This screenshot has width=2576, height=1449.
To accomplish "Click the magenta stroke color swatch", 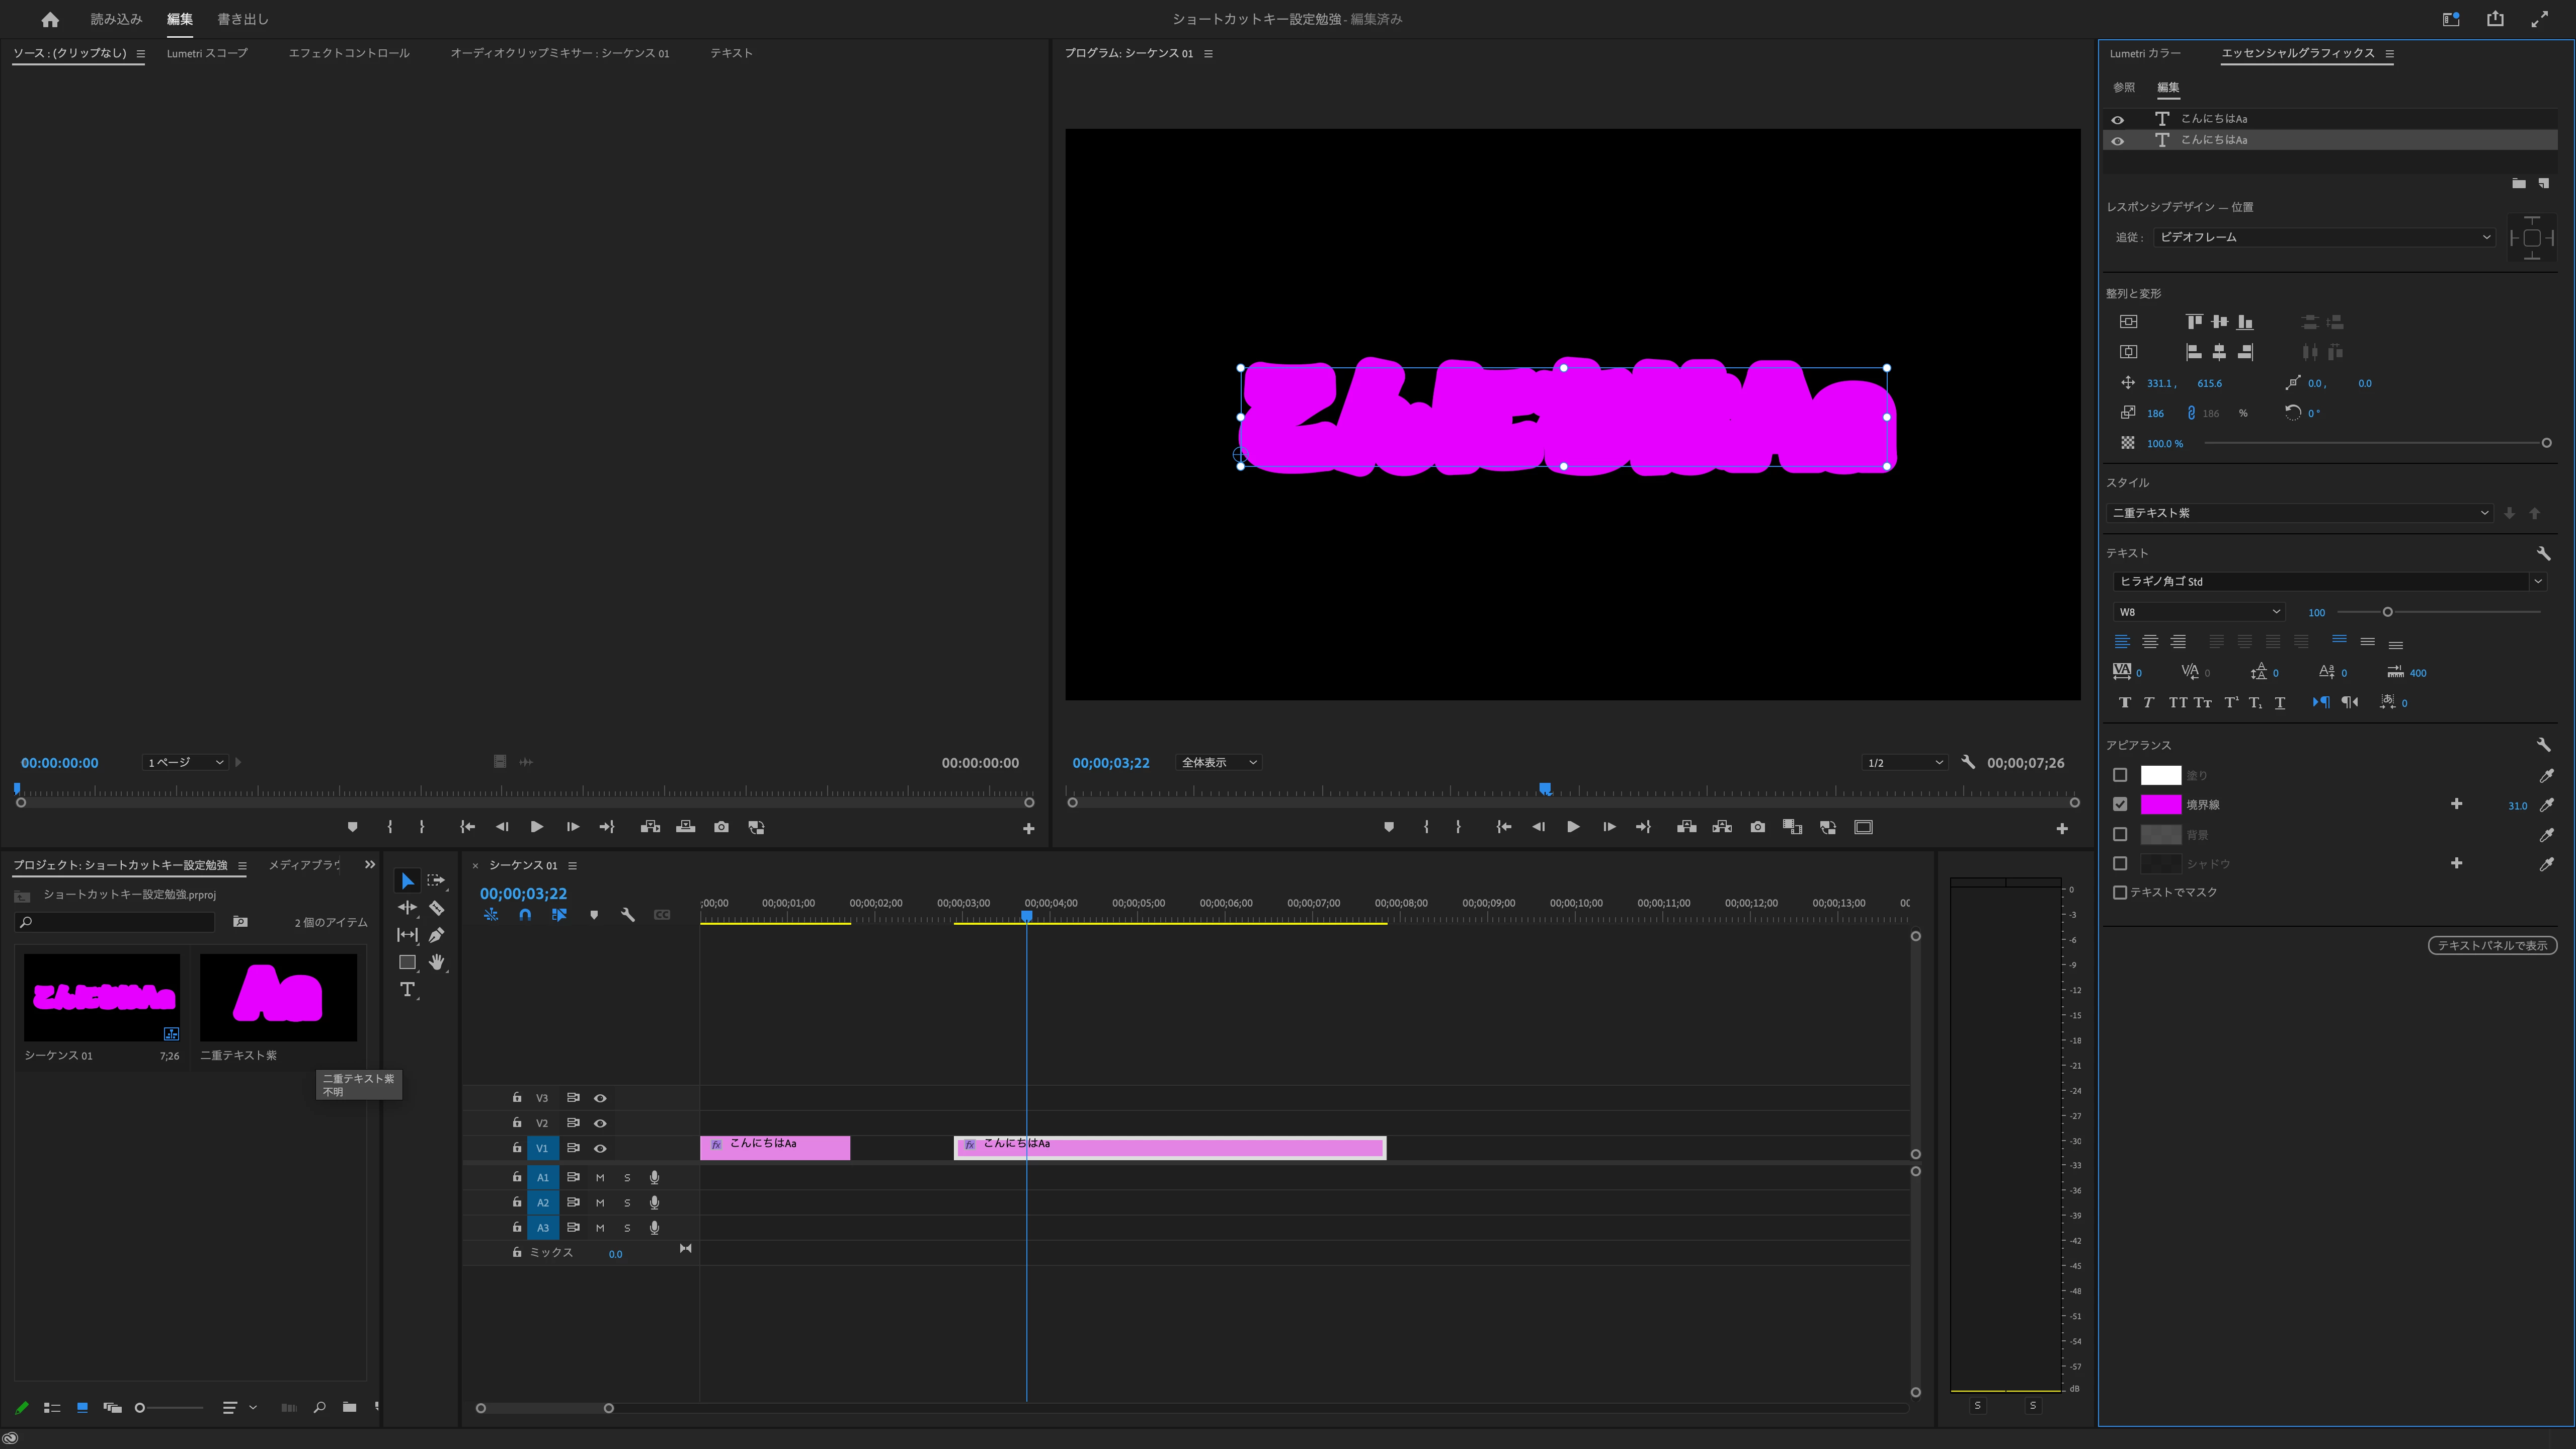I will coord(2160,804).
